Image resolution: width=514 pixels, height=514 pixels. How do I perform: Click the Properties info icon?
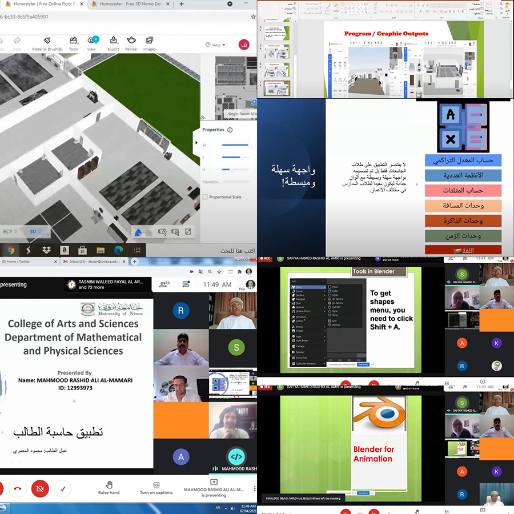pyautogui.click(x=230, y=130)
